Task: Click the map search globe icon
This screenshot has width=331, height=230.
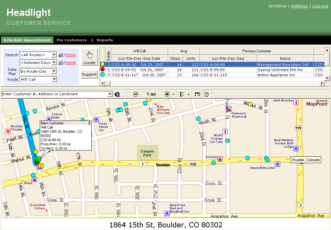Action: pos(117,94)
